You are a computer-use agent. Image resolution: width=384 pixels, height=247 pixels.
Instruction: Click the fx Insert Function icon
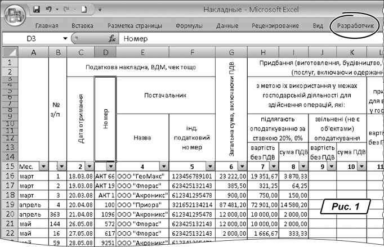click(x=113, y=39)
